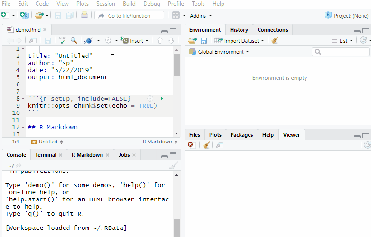Click the view working directory arrow icon

pyautogui.click(x=19, y=165)
